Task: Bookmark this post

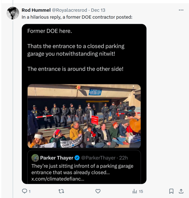Action: (x=171, y=191)
